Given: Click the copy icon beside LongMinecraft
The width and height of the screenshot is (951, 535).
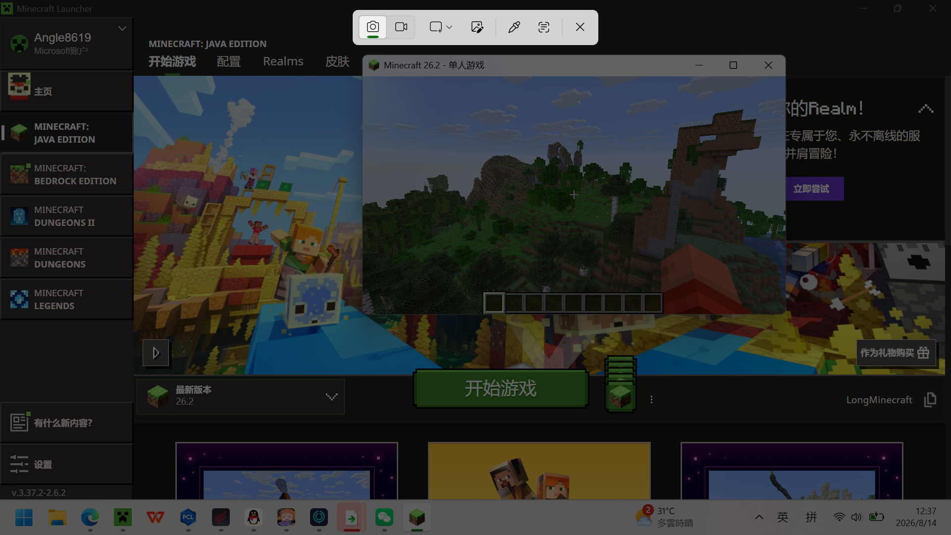Looking at the screenshot, I should tap(930, 399).
